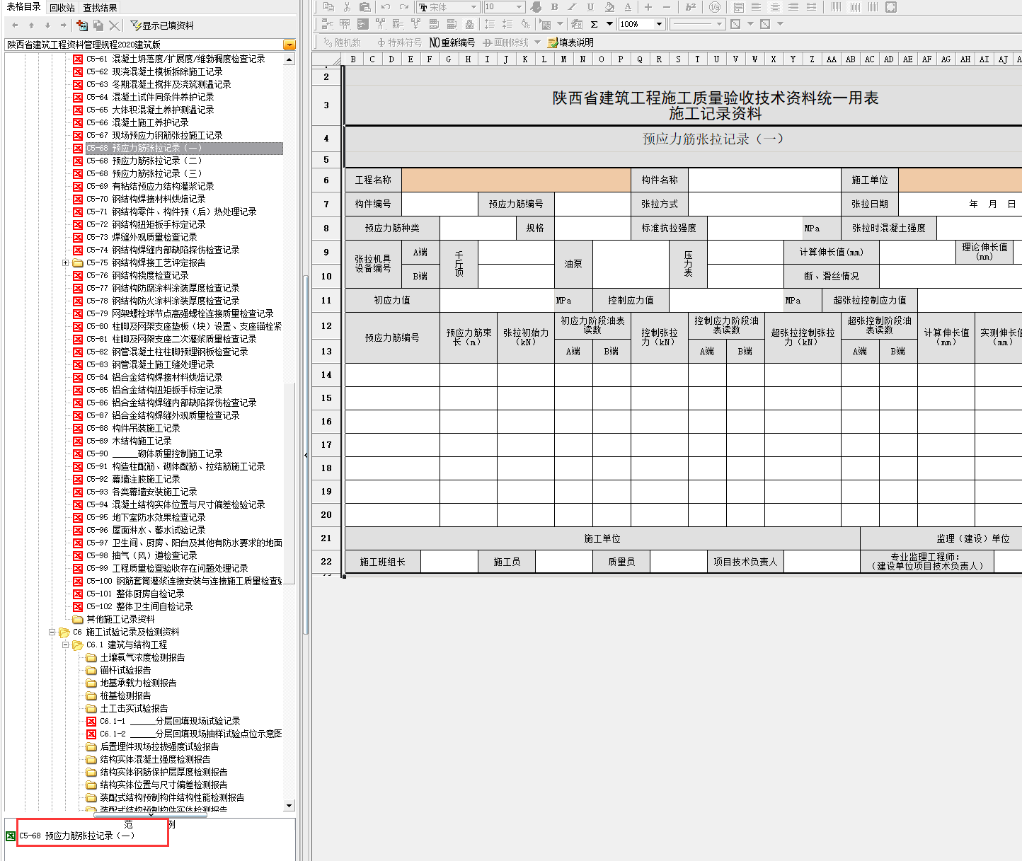Toggle bold formatting
Image resolution: width=1022 pixels, height=861 pixels.
click(x=554, y=7)
